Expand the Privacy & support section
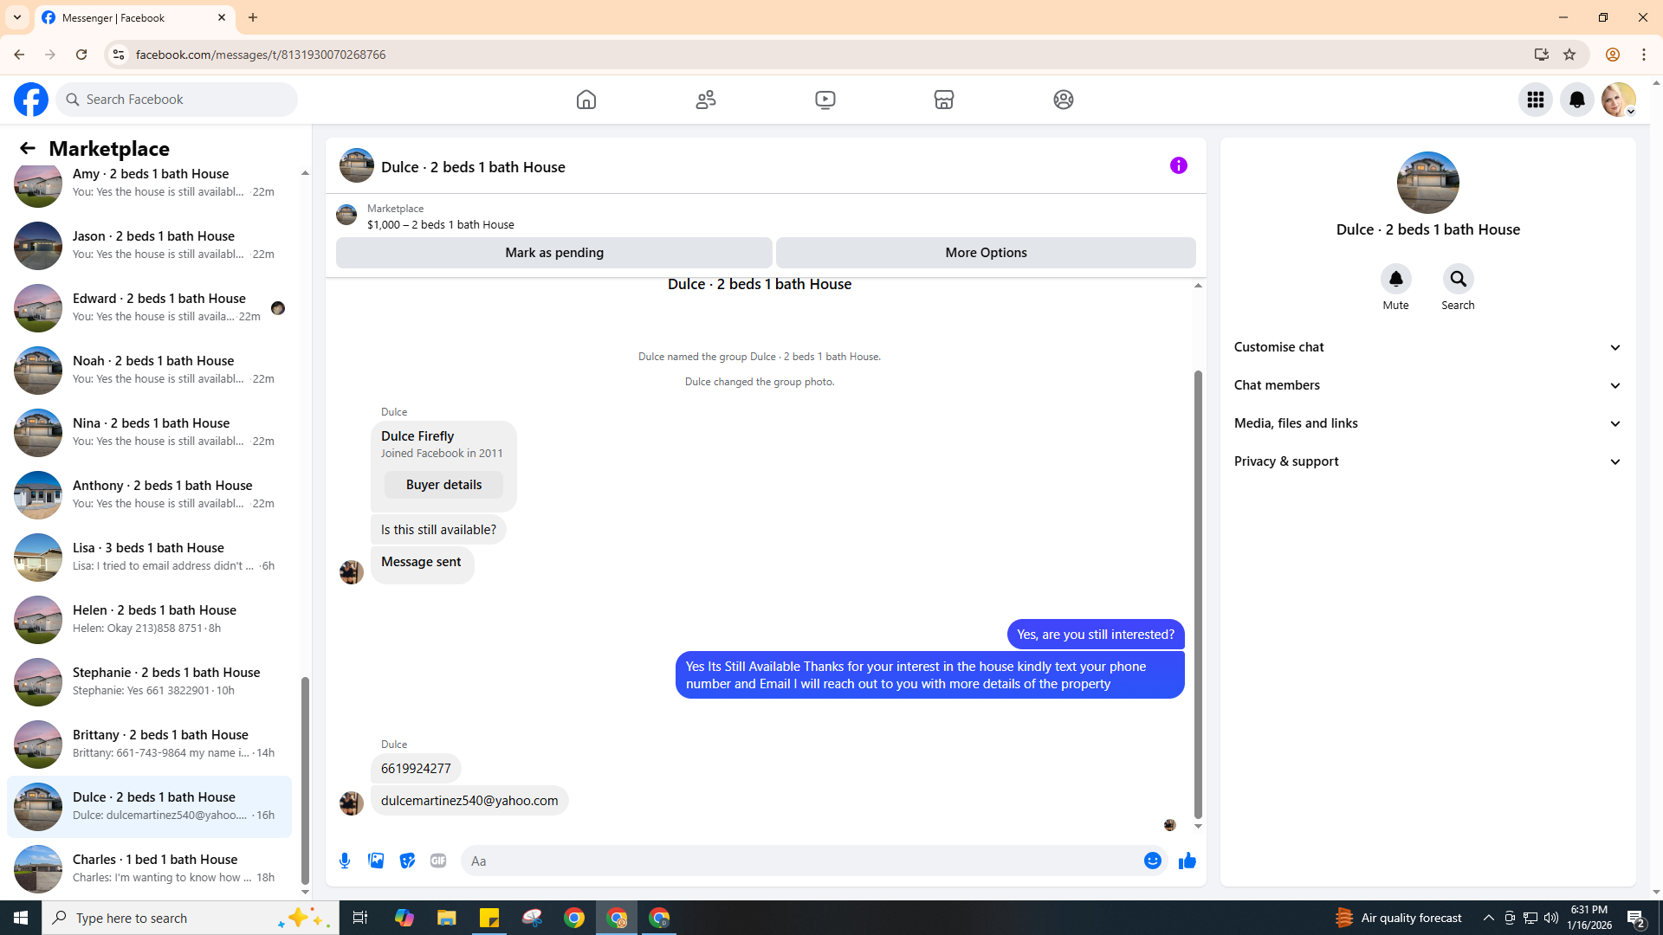The image size is (1663, 935). tap(1427, 461)
